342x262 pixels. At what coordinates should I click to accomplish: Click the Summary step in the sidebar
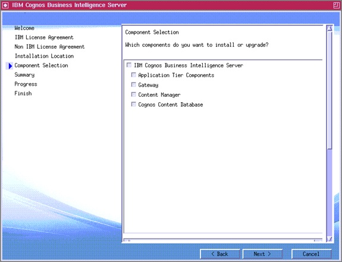tap(24, 75)
